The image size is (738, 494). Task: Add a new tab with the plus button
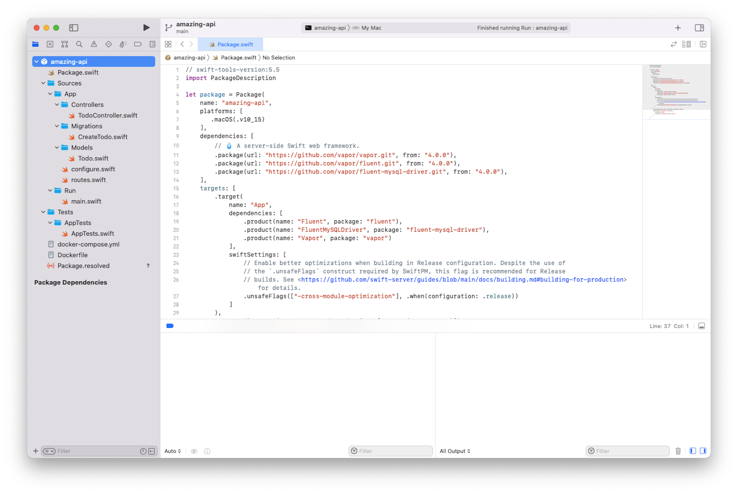point(678,28)
